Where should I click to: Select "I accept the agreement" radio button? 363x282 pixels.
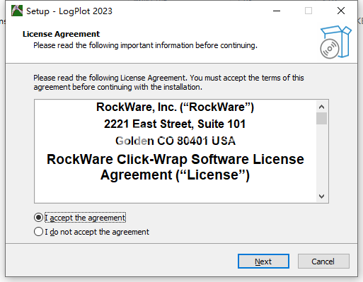coord(38,218)
